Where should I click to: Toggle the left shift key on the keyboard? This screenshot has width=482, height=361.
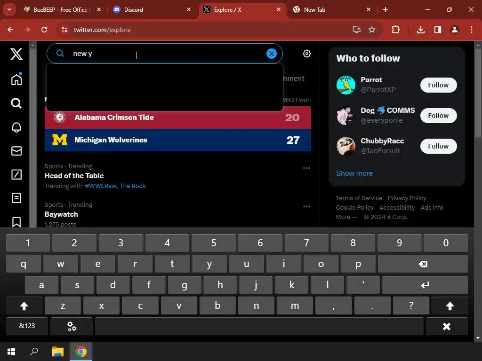24,306
